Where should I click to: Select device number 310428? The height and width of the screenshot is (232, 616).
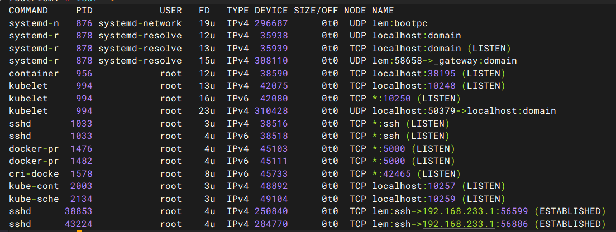271,111
